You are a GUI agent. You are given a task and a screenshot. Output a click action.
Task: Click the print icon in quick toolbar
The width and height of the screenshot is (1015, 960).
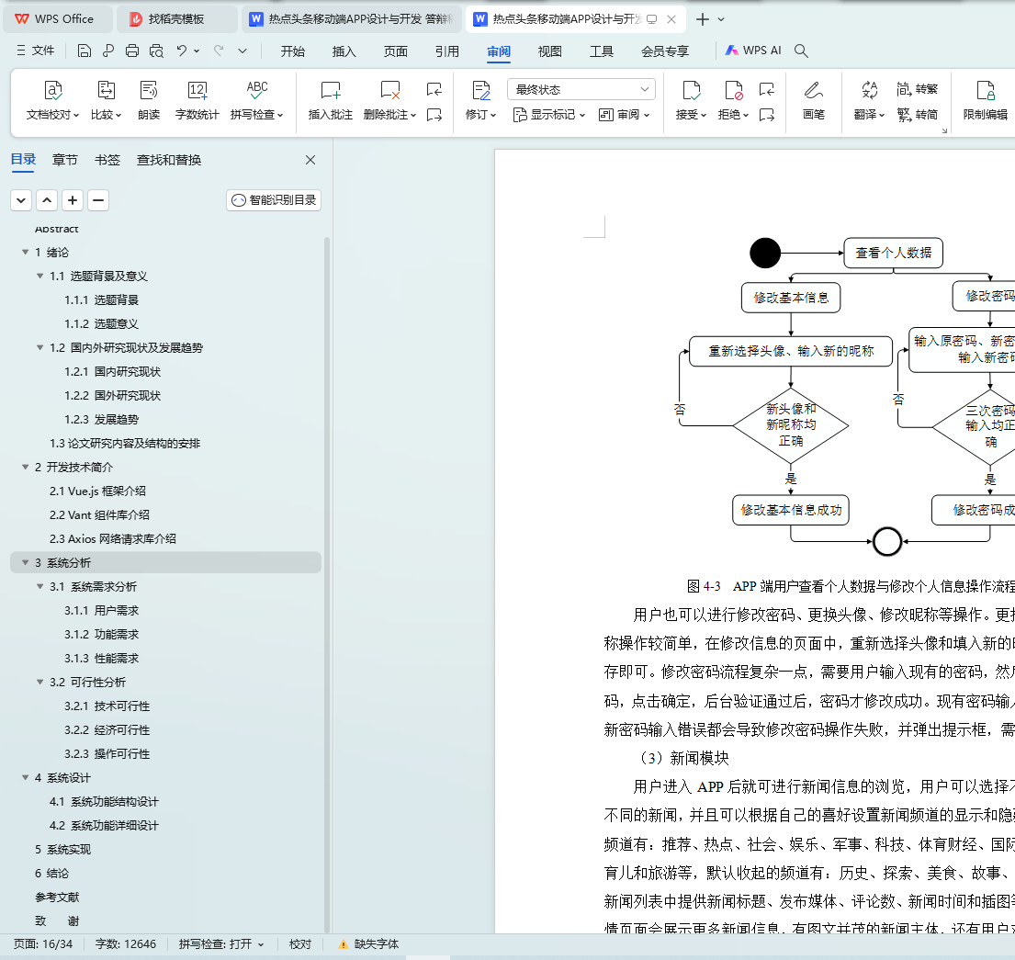pos(132,51)
